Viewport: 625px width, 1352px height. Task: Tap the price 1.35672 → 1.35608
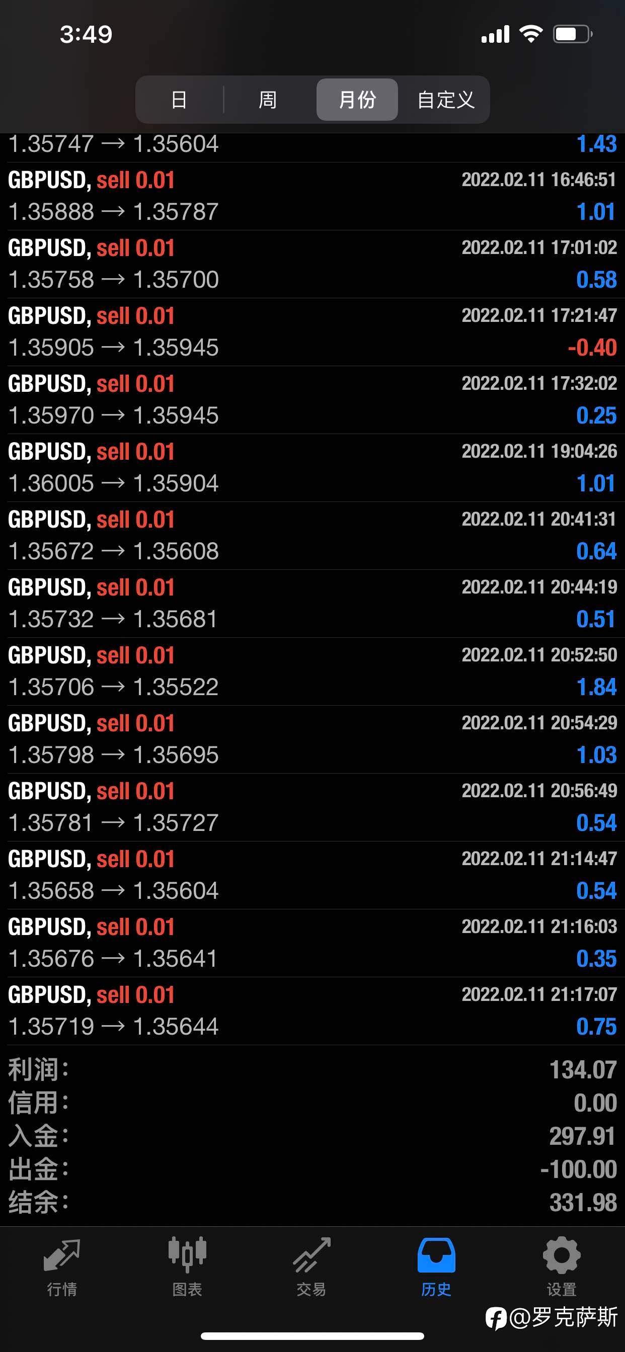pos(113,551)
